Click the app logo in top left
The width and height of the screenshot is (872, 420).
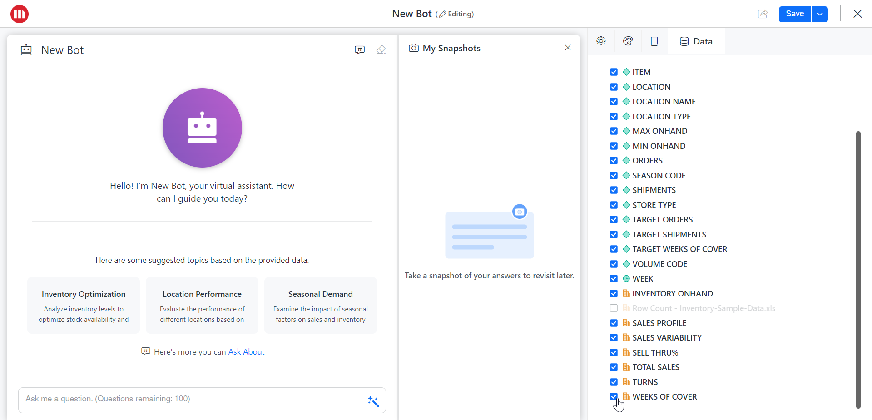click(20, 14)
